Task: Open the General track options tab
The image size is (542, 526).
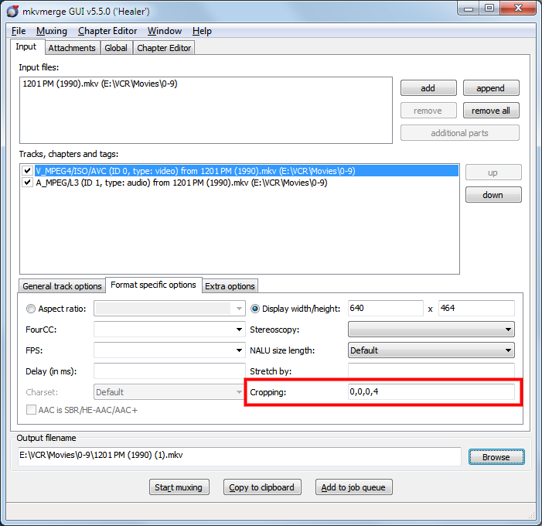Action: click(62, 286)
